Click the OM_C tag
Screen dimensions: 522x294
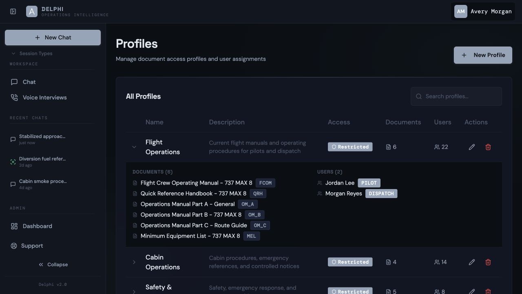(x=260, y=225)
